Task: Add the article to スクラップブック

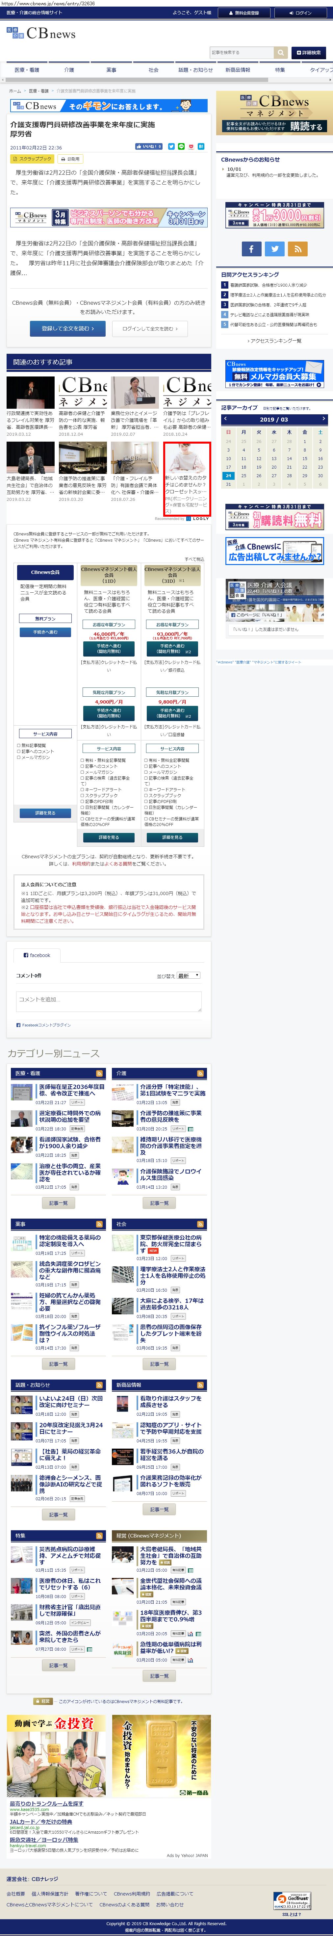Action: pos(32,159)
